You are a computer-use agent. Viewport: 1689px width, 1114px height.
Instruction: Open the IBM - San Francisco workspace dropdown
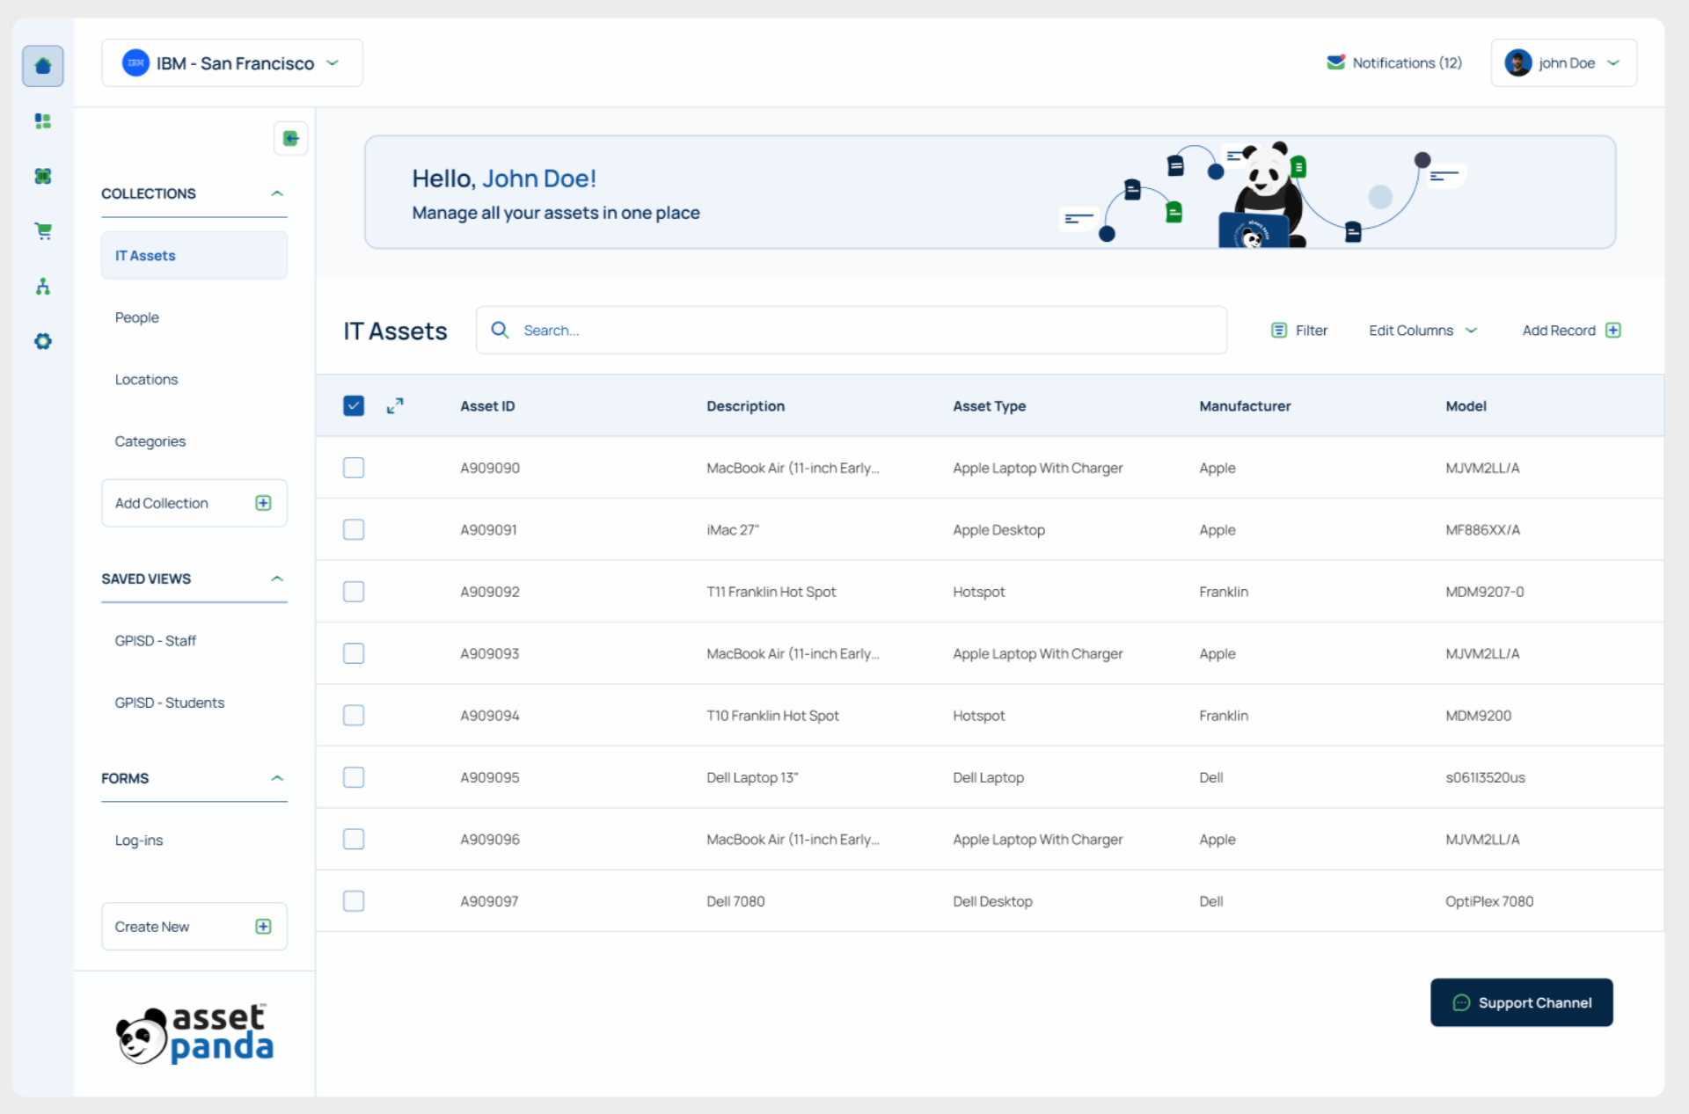232,63
